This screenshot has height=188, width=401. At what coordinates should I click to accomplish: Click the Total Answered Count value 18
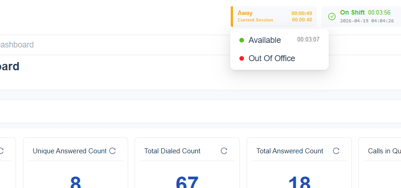[x=299, y=182]
